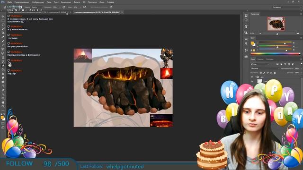This screenshot has height=170, width=303.
Task: Hide the second layer via eye icon
Action: (252, 81)
